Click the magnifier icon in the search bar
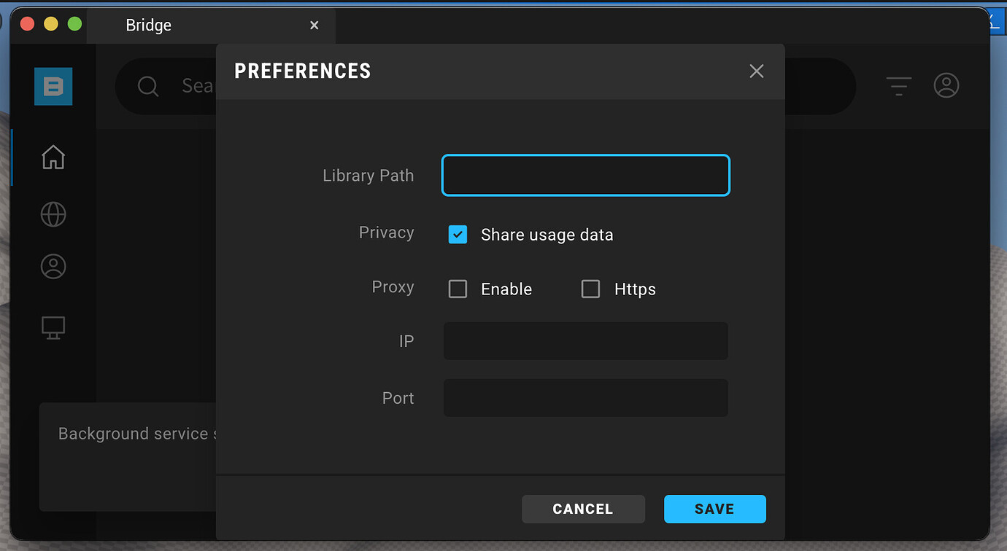Viewport: 1007px width, 551px height. (148, 85)
